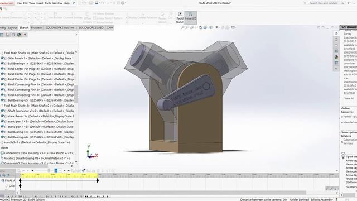Select the end keyframe diamond on the FINAL A row

(98, 180)
